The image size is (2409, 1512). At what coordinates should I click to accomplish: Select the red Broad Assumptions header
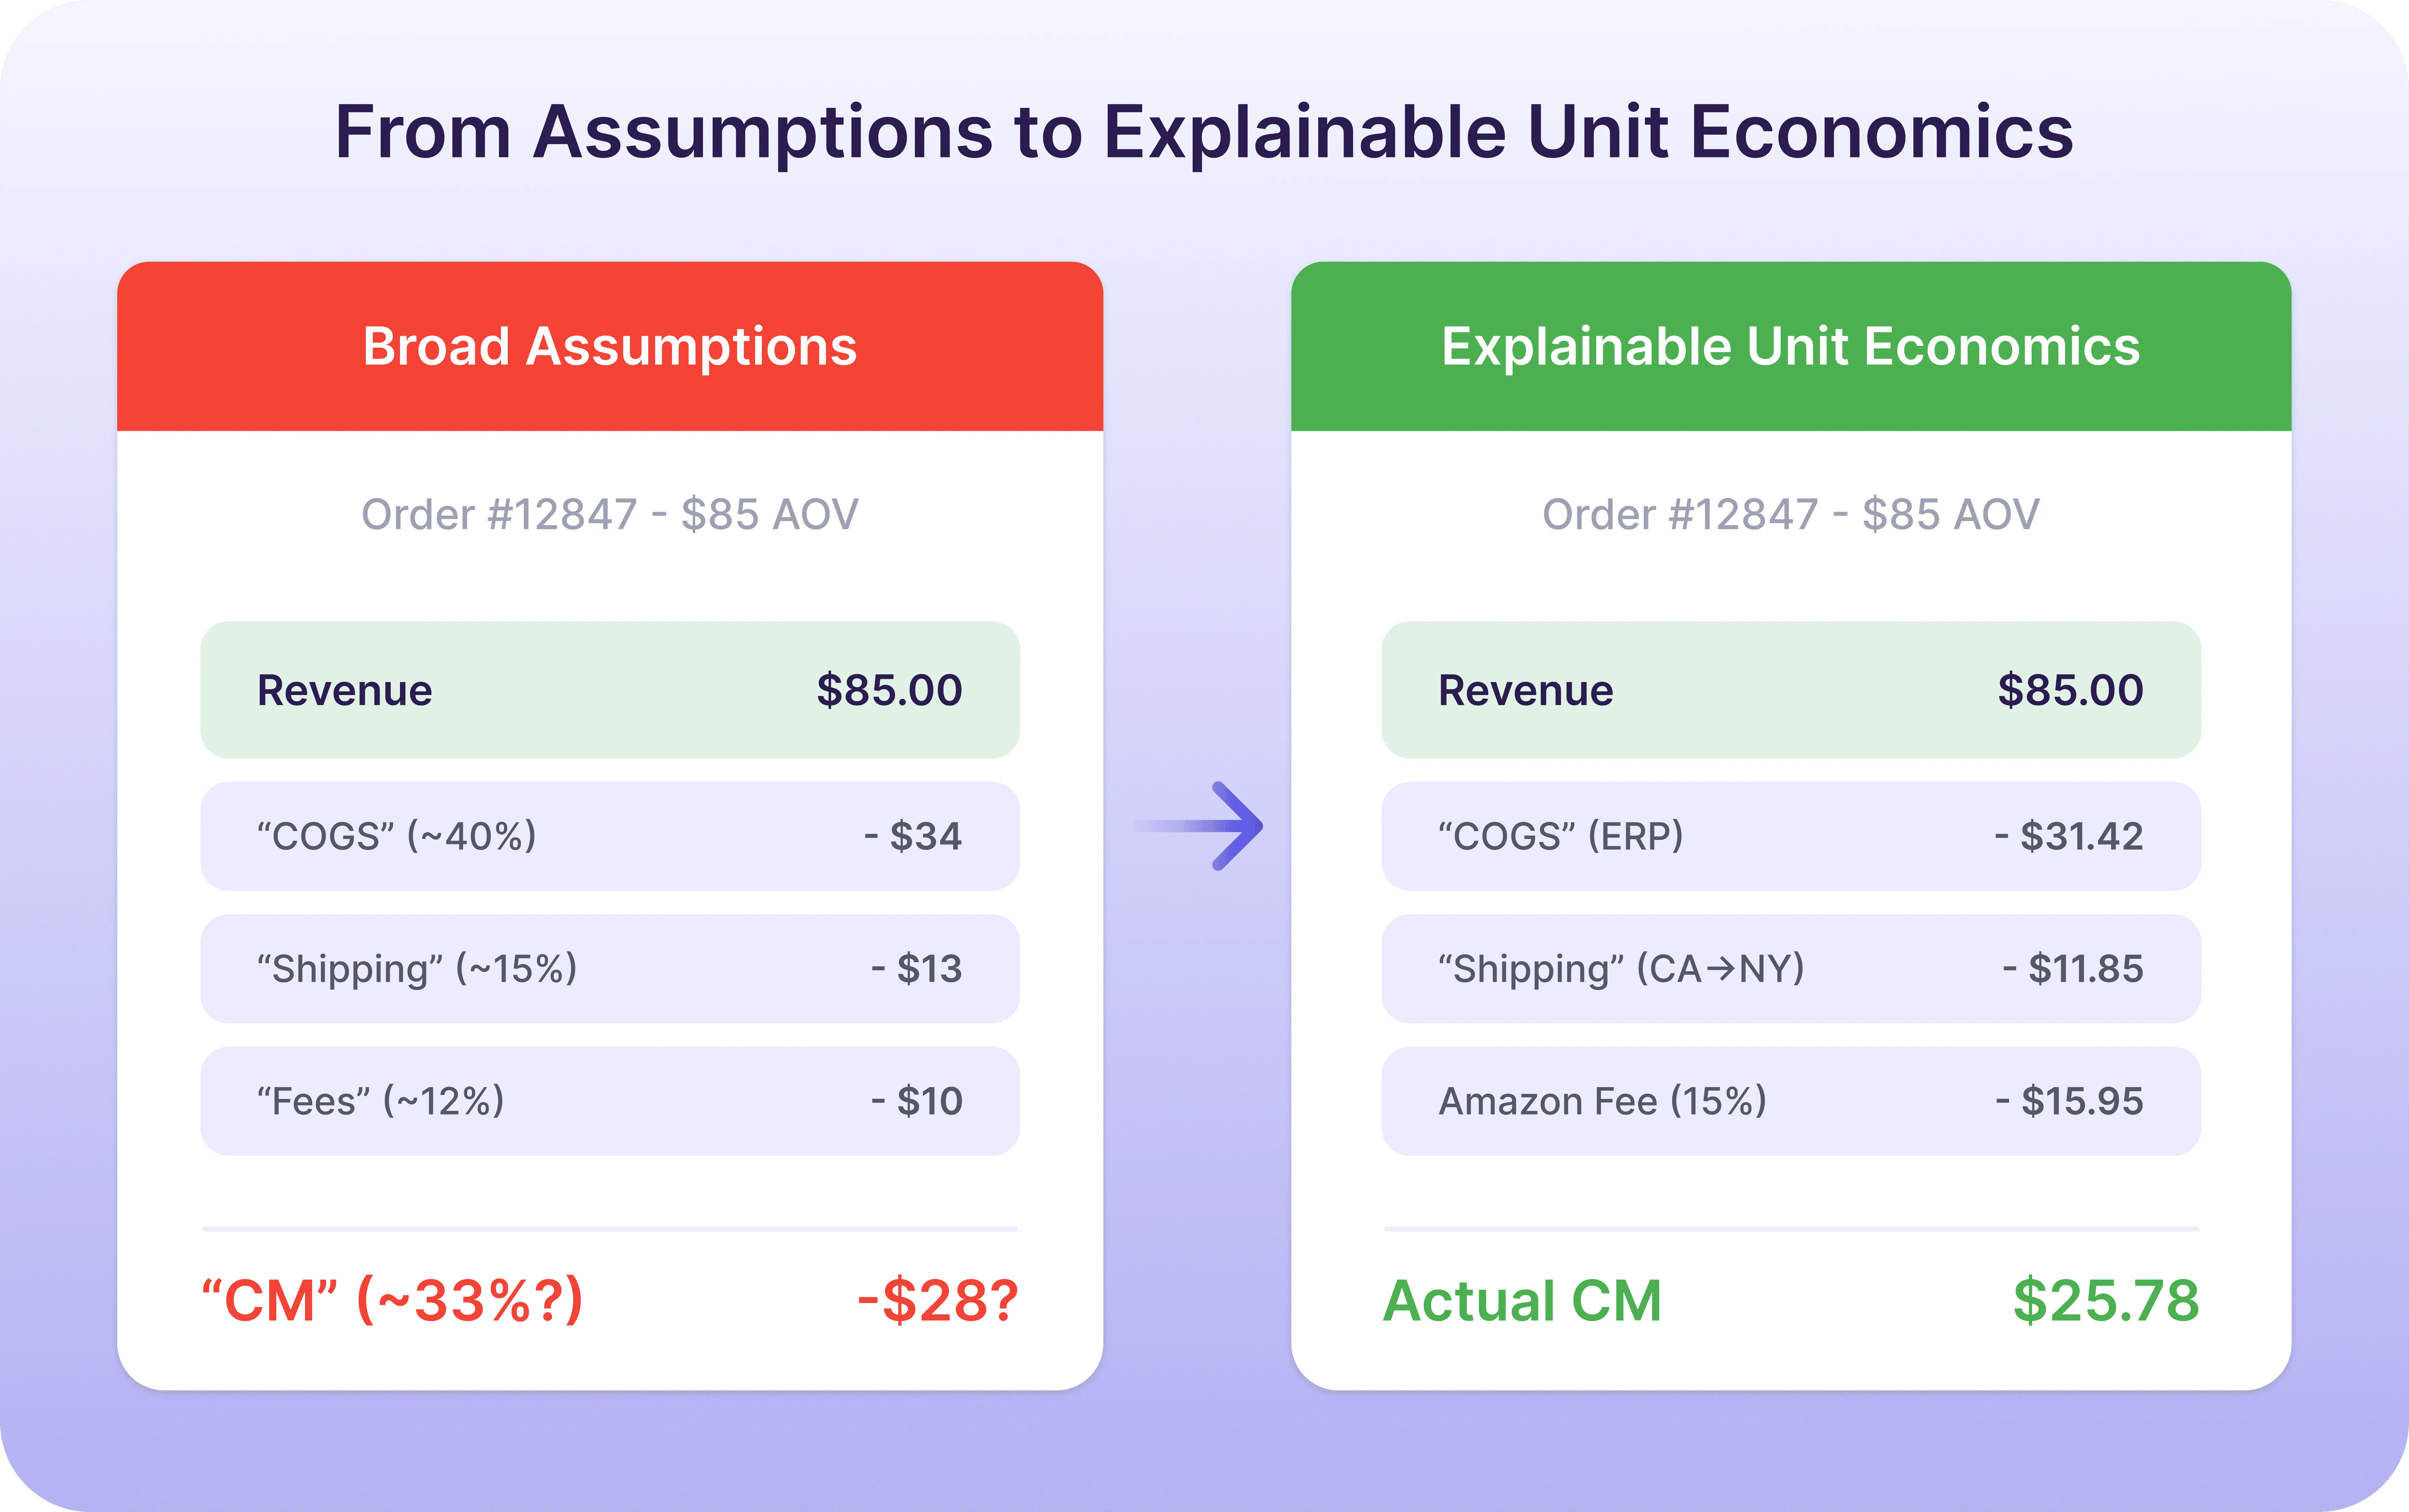[x=610, y=346]
